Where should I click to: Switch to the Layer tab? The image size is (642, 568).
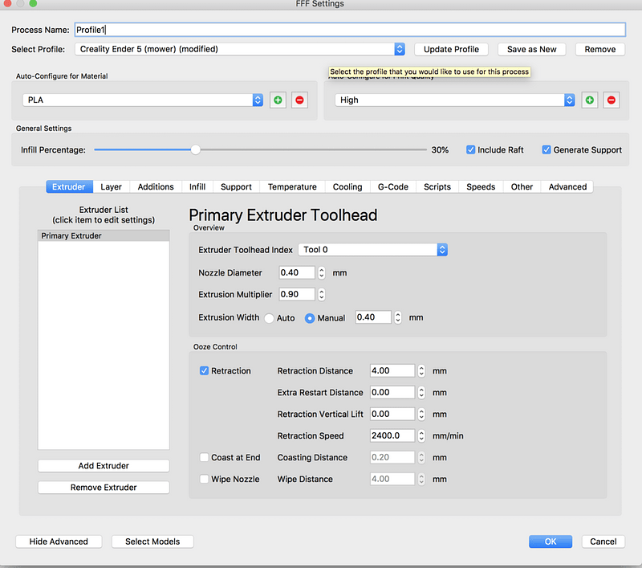(111, 186)
